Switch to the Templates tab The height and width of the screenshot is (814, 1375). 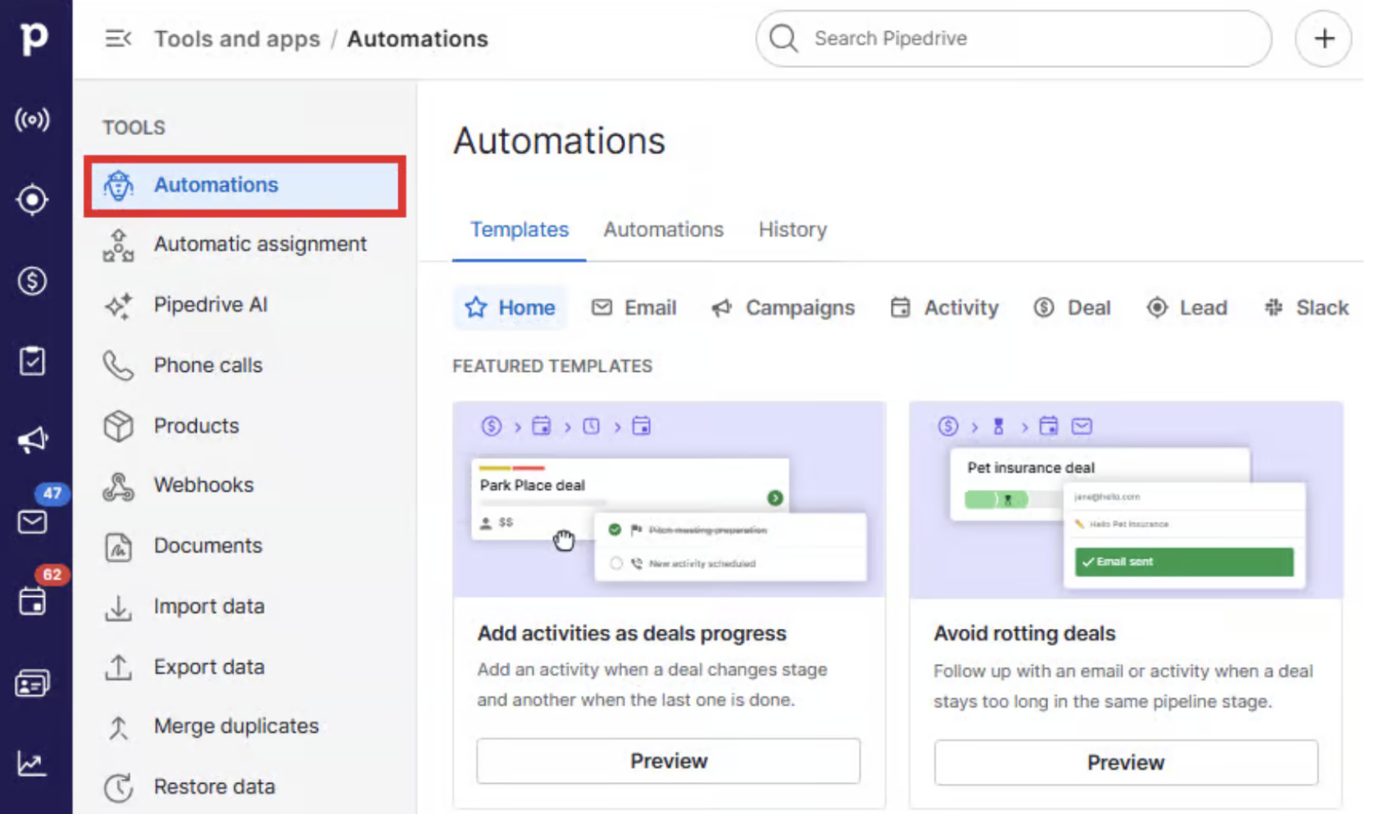(520, 230)
